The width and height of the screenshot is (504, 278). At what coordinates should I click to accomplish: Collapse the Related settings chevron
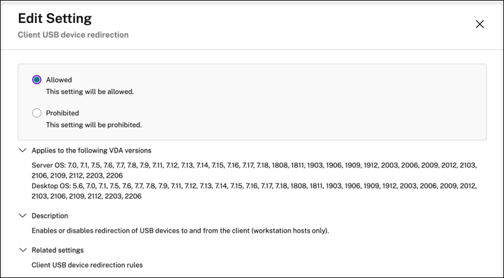click(x=23, y=250)
